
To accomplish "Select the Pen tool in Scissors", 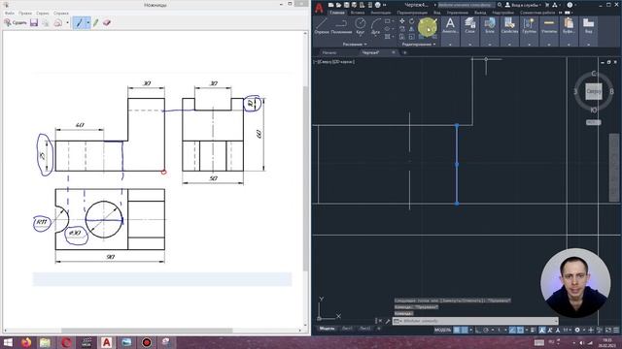I will coord(80,22).
